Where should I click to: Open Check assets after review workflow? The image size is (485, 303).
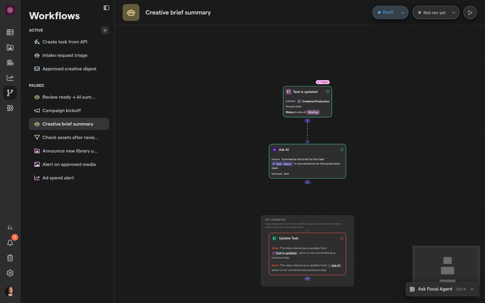pos(69,137)
